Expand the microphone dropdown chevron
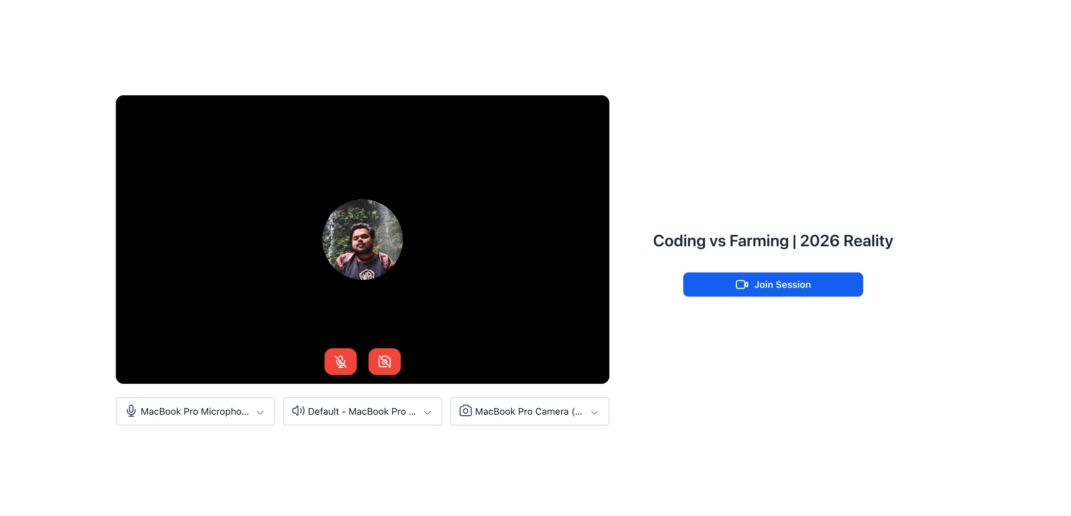Image resolution: width=1071 pixels, height=516 pixels. [260, 413]
